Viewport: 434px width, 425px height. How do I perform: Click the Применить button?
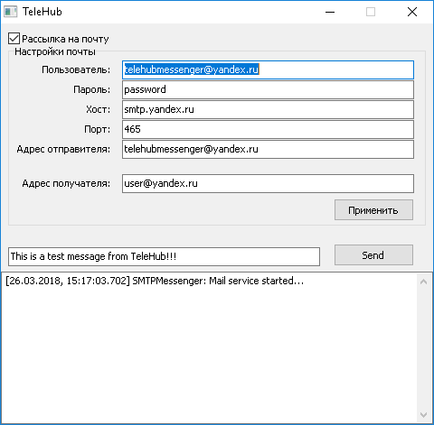click(x=373, y=210)
